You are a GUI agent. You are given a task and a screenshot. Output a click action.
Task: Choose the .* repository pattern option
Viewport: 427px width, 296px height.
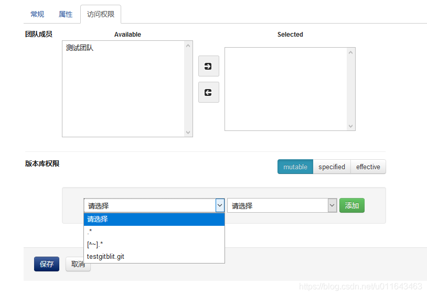[154, 232]
